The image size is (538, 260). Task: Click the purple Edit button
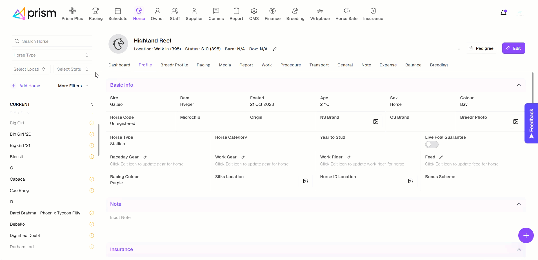pyautogui.click(x=513, y=48)
